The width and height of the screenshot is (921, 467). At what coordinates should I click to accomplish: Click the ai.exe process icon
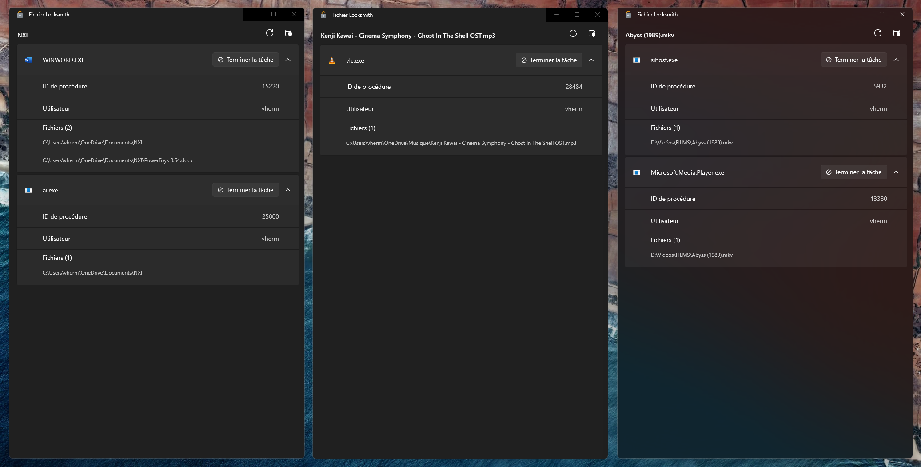coord(28,190)
